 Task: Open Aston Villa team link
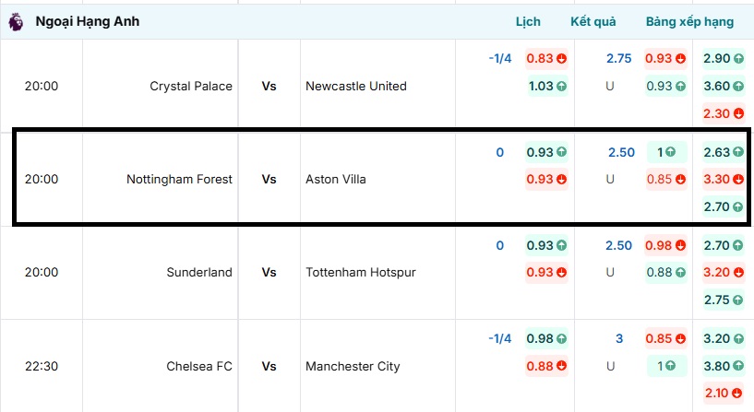pyautogui.click(x=336, y=179)
